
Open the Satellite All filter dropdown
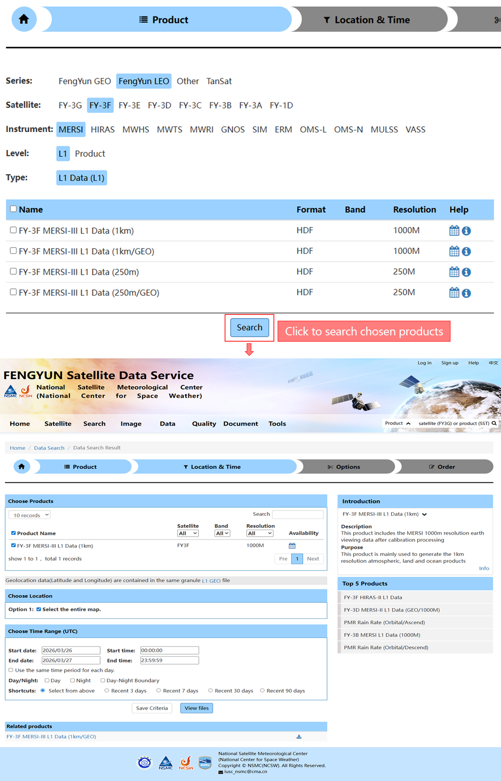188,533
